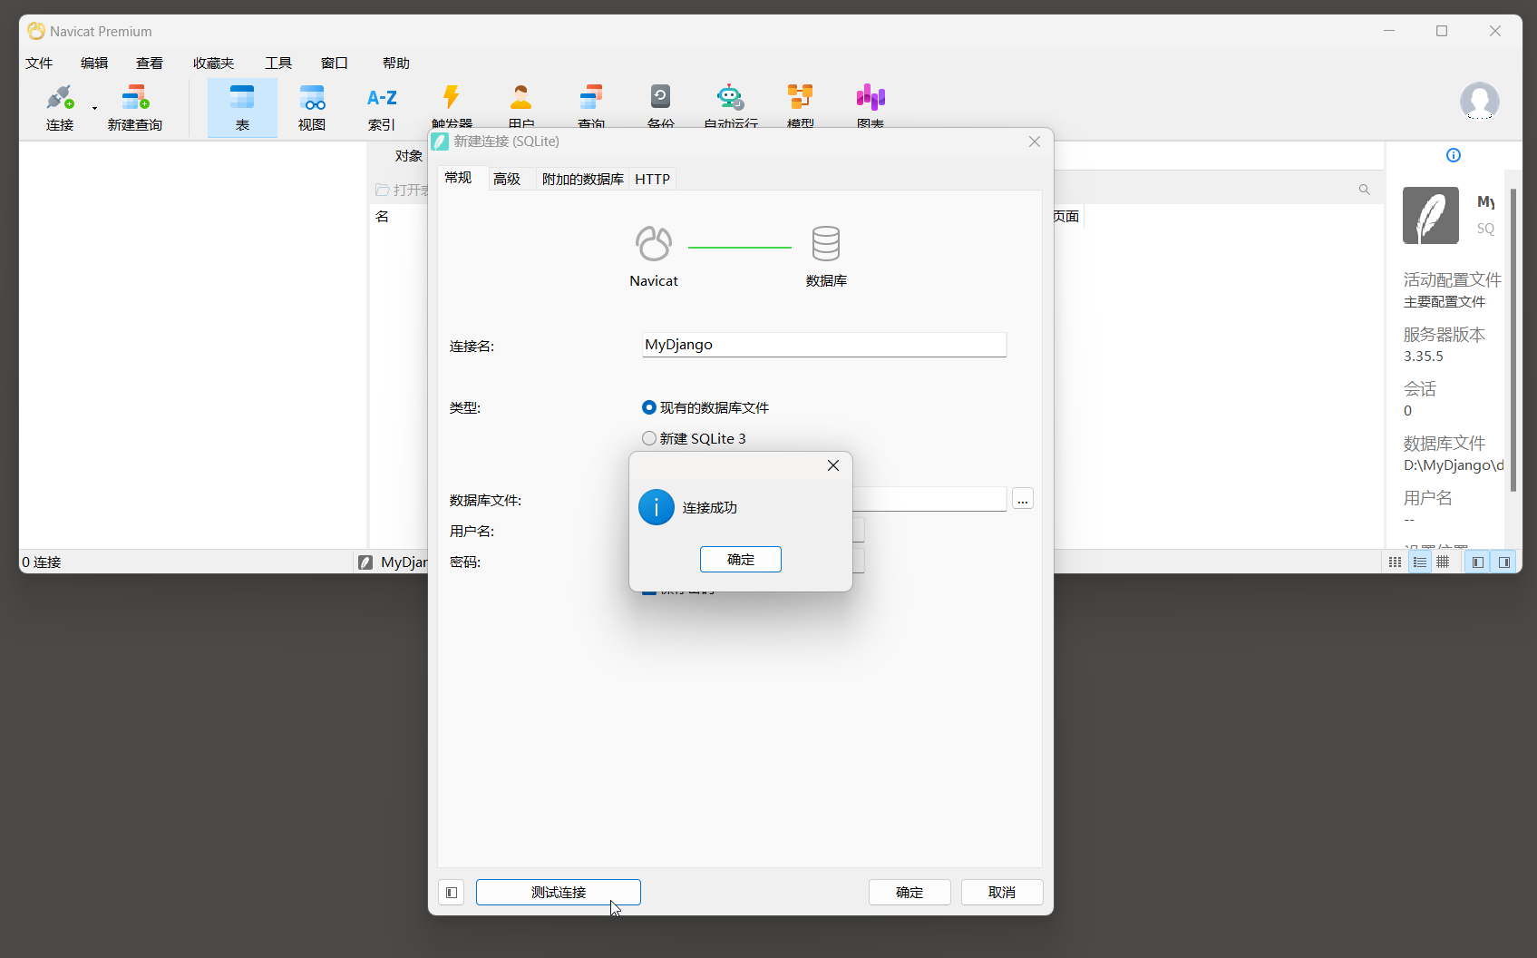Select the 现有的数据库文件 radio button
Image resolution: width=1537 pixels, height=958 pixels.
(649, 407)
